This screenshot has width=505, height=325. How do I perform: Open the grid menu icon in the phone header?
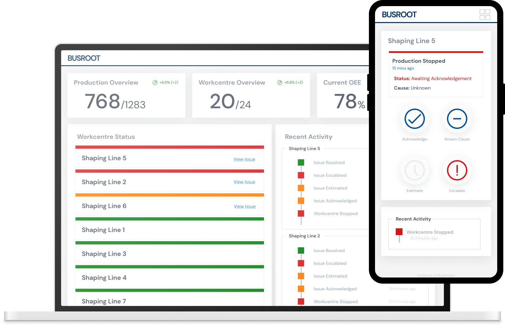pyautogui.click(x=485, y=15)
